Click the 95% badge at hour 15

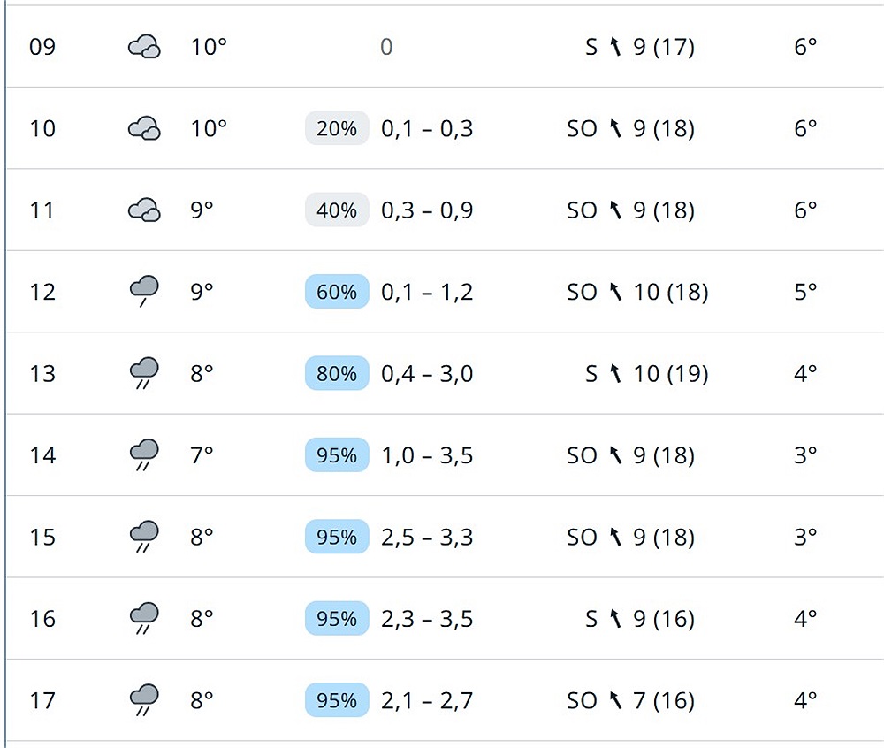tap(337, 538)
